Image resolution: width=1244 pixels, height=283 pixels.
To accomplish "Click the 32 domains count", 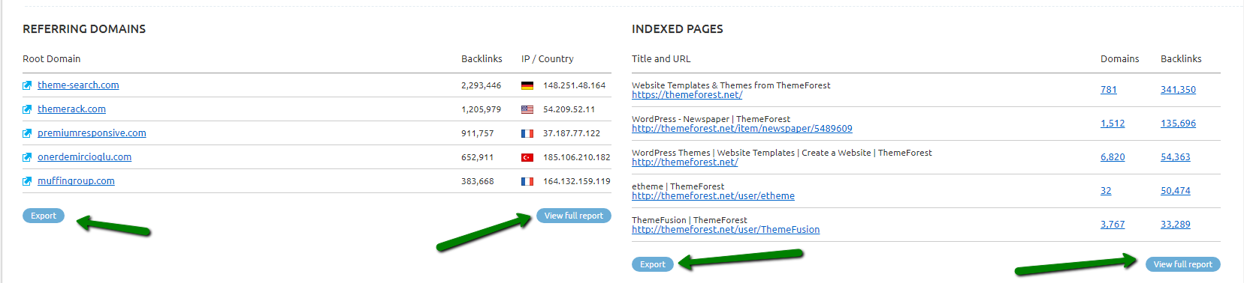I will (x=1106, y=191).
